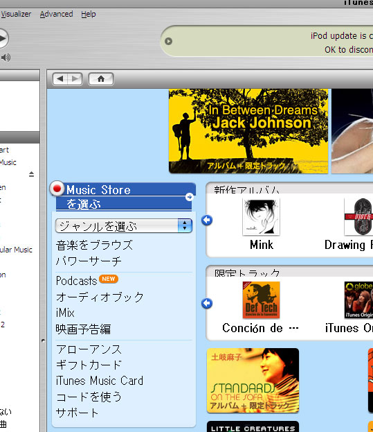The width and height of the screenshot is (373, 432).
Task: Click the red Music Store circle icon
Action: 57,189
